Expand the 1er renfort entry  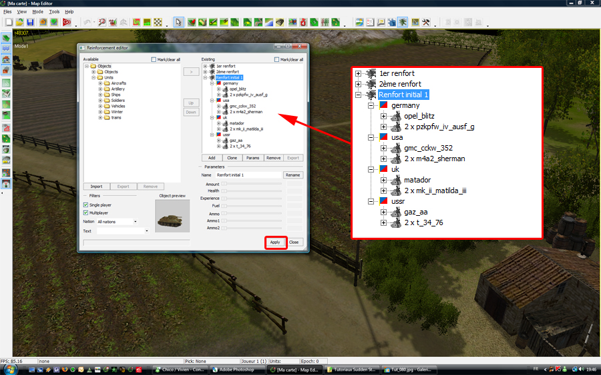[x=205, y=66]
